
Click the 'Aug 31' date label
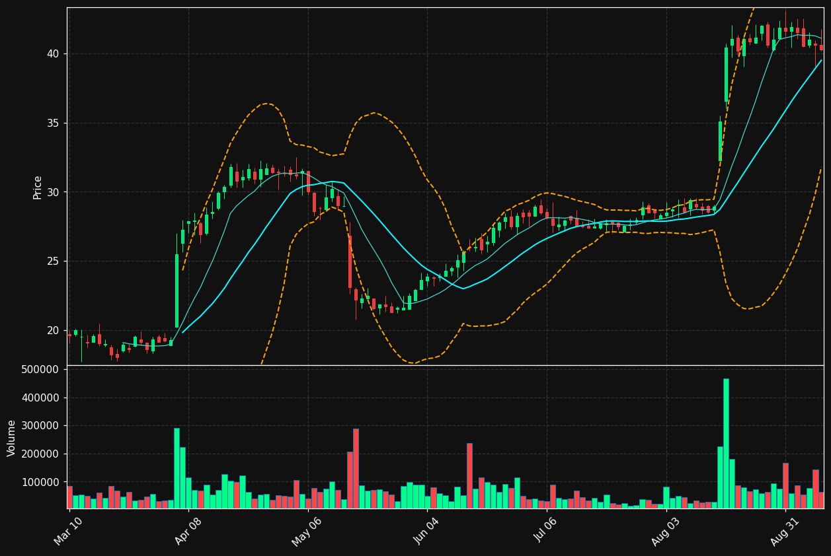point(785,531)
